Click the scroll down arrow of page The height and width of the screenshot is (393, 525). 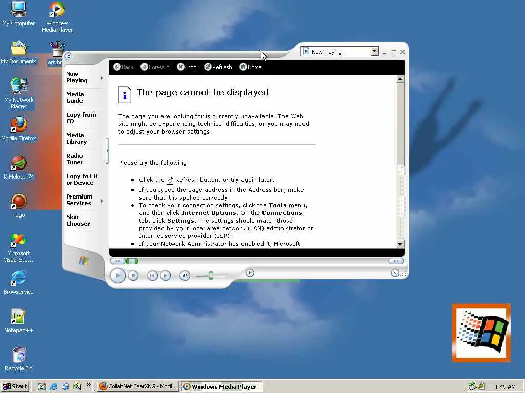[x=400, y=244]
